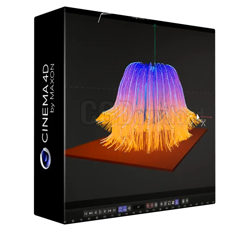Screen dimensions: 232x232
Task: Step forward to next frame
Action: (x=105, y=211)
